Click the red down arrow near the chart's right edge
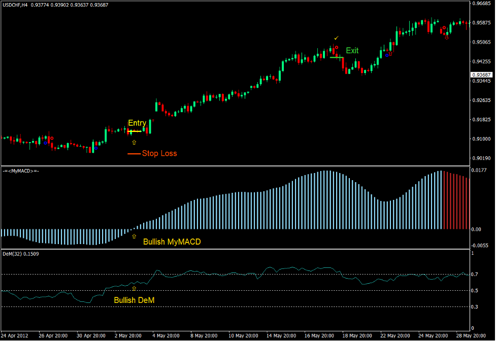Viewport: 496px width, 341px height. click(447, 36)
